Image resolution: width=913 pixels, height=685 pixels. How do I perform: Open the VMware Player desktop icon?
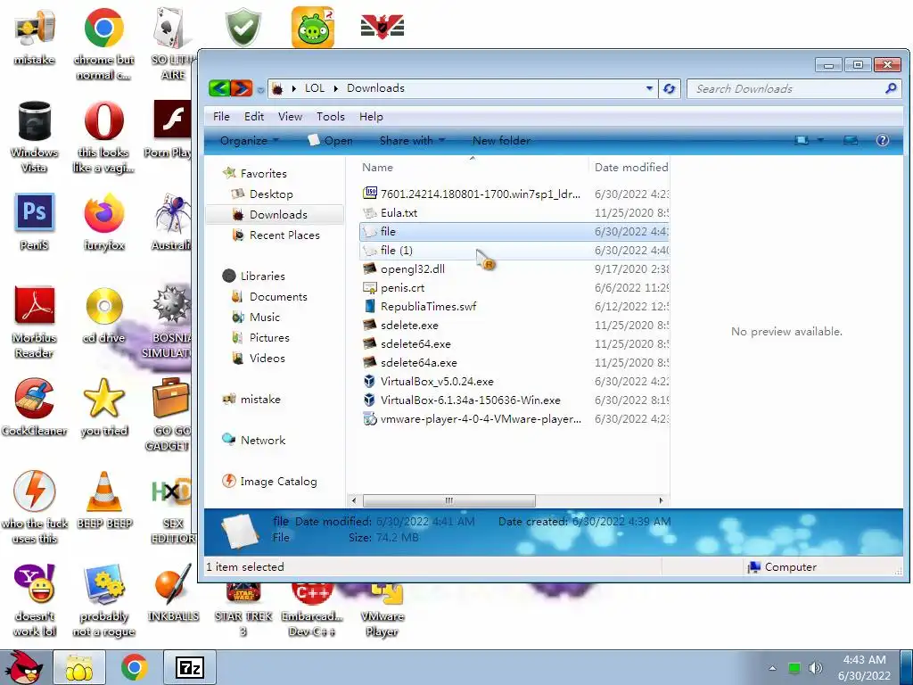pyautogui.click(x=382, y=608)
